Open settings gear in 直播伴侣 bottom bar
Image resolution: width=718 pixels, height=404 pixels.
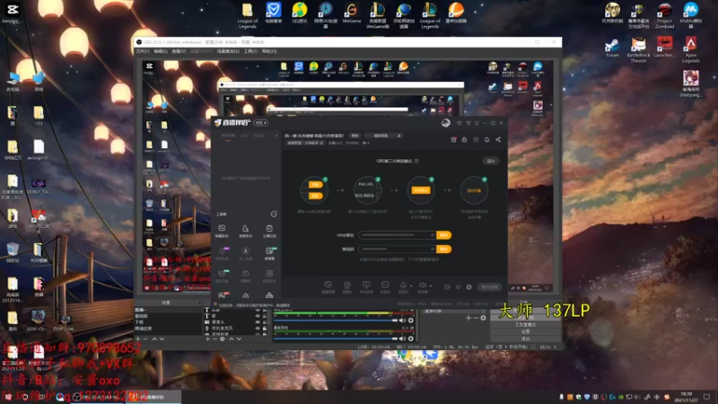point(468,287)
